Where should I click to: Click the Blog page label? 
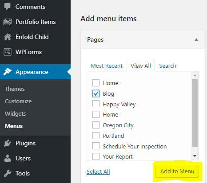[x=108, y=94]
